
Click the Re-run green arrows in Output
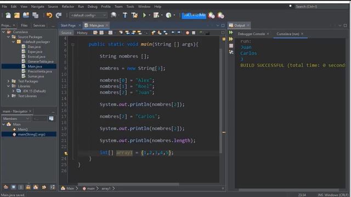(x=231, y=33)
